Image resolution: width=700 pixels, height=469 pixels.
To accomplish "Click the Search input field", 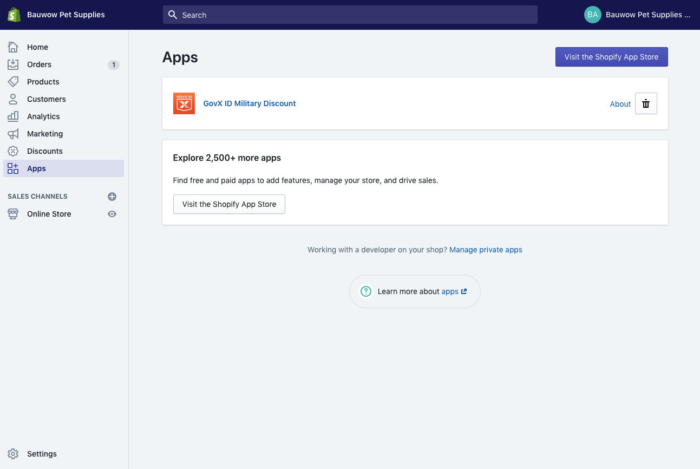I will pos(350,15).
